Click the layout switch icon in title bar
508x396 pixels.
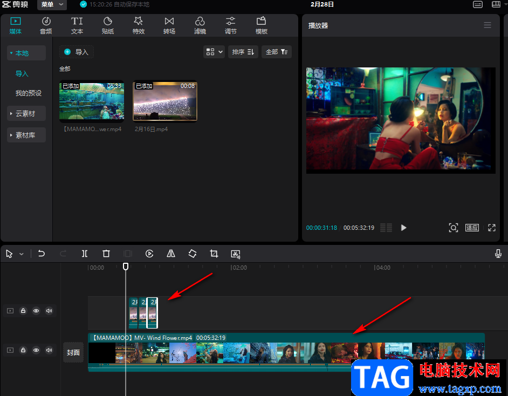click(x=496, y=4)
